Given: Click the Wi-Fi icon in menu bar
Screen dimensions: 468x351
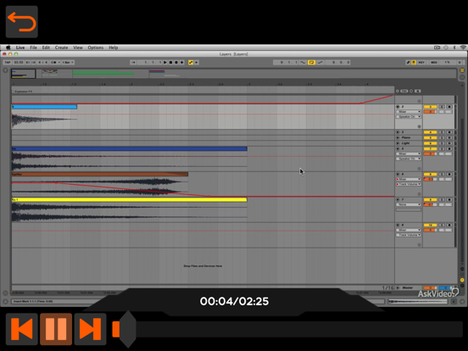Looking at the screenshot, I should point(463,47).
